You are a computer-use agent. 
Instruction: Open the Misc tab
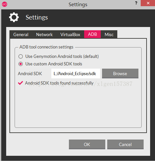(109, 34)
